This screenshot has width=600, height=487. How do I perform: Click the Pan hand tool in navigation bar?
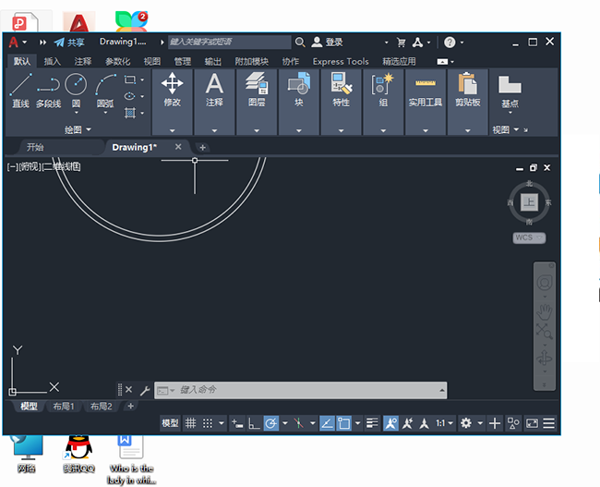544,312
